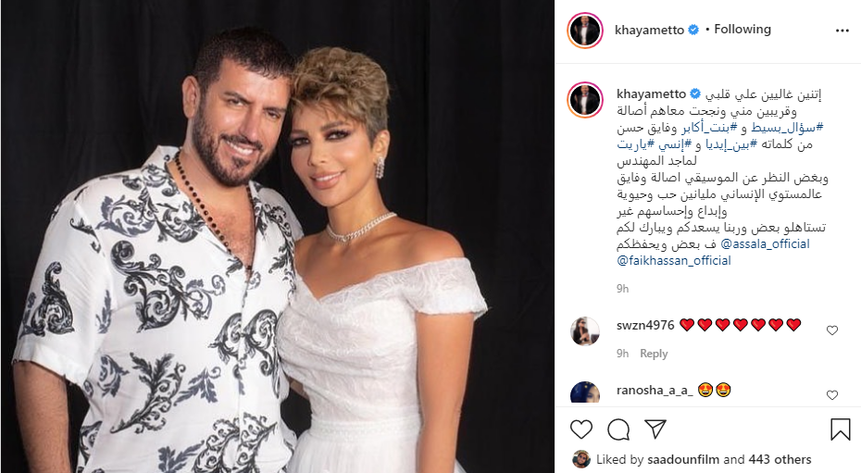This screenshot has height=473, width=861.
Task: Click the khayametto username in the header
Action: point(649,30)
